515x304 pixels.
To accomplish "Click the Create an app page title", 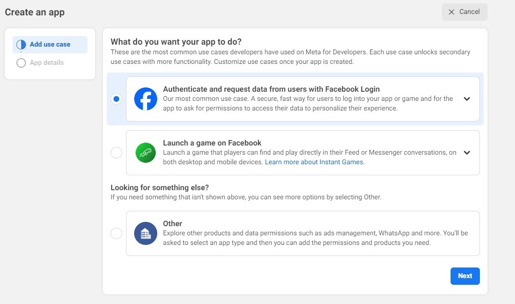I will tap(35, 12).
